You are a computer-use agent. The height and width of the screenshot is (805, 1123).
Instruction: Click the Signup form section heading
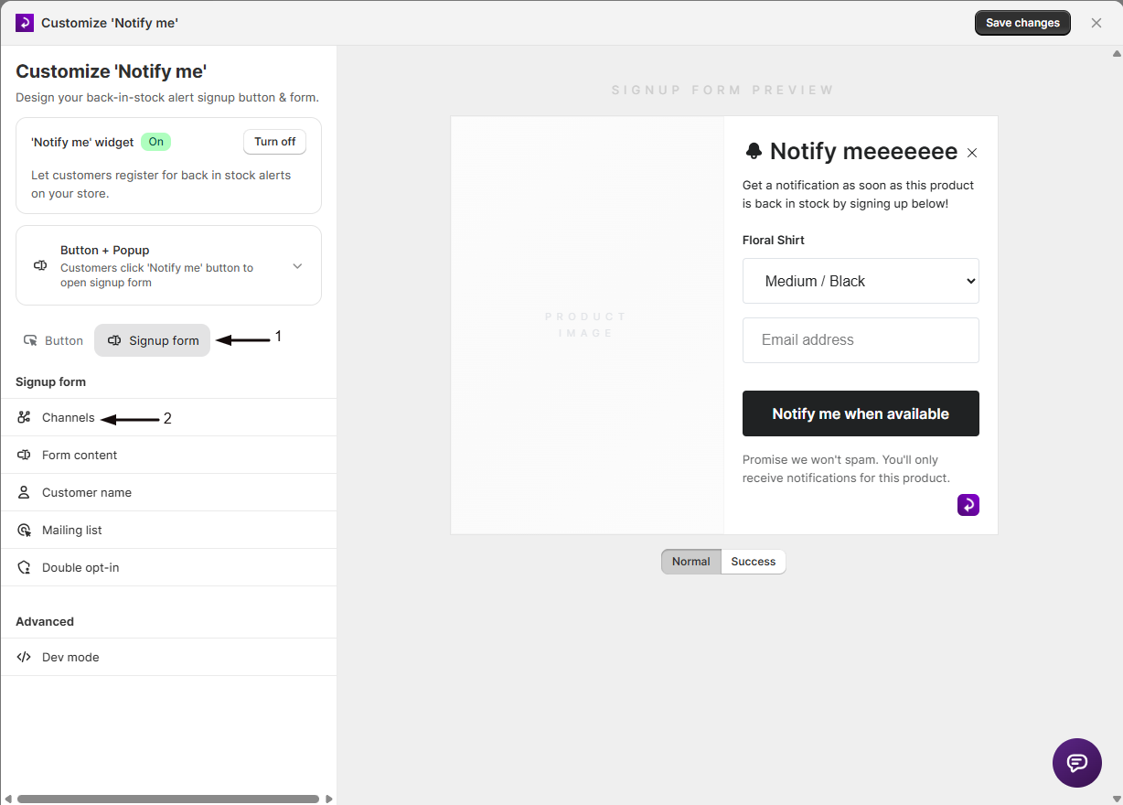click(x=50, y=381)
